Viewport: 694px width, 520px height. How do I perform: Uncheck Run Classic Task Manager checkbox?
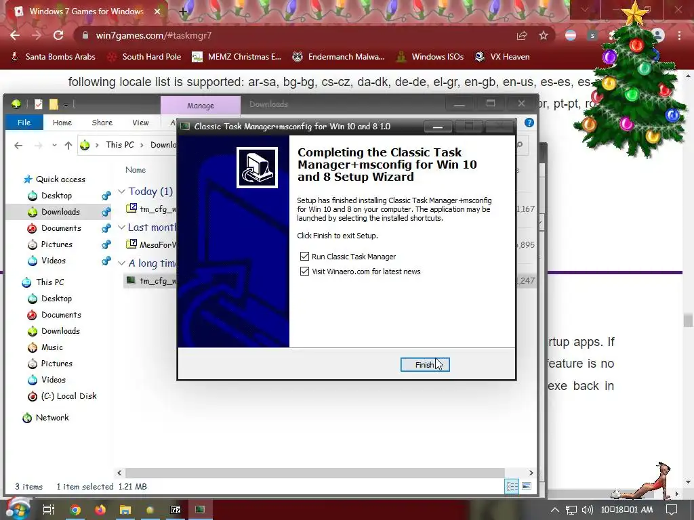pyautogui.click(x=304, y=257)
